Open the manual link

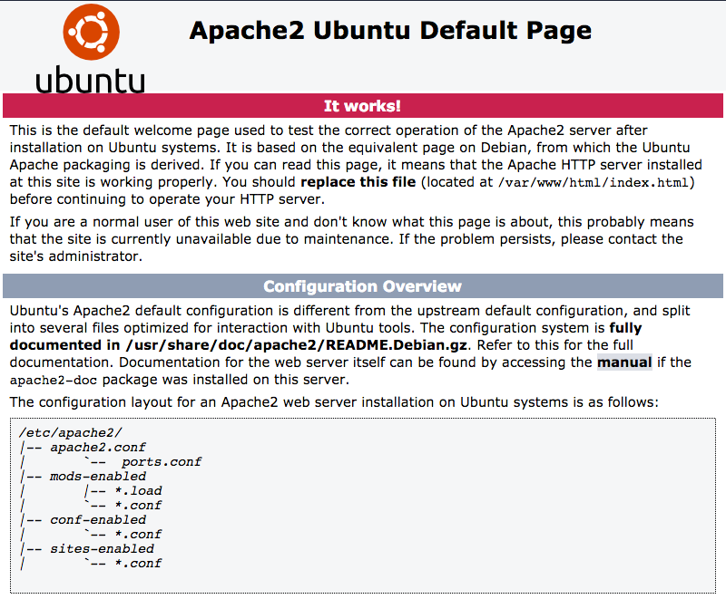[x=624, y=362]
